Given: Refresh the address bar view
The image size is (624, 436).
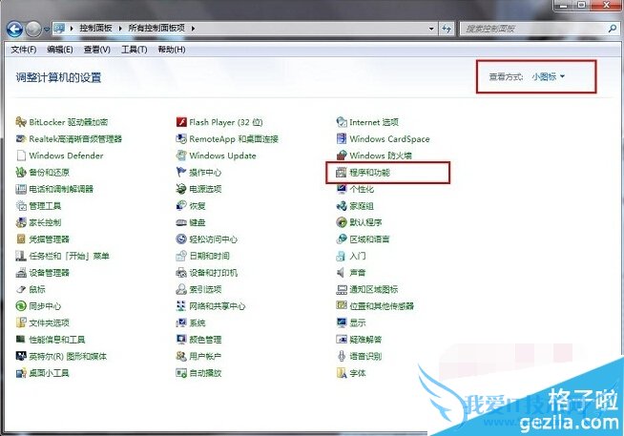Looking at the screenshot, I should 447,29.
